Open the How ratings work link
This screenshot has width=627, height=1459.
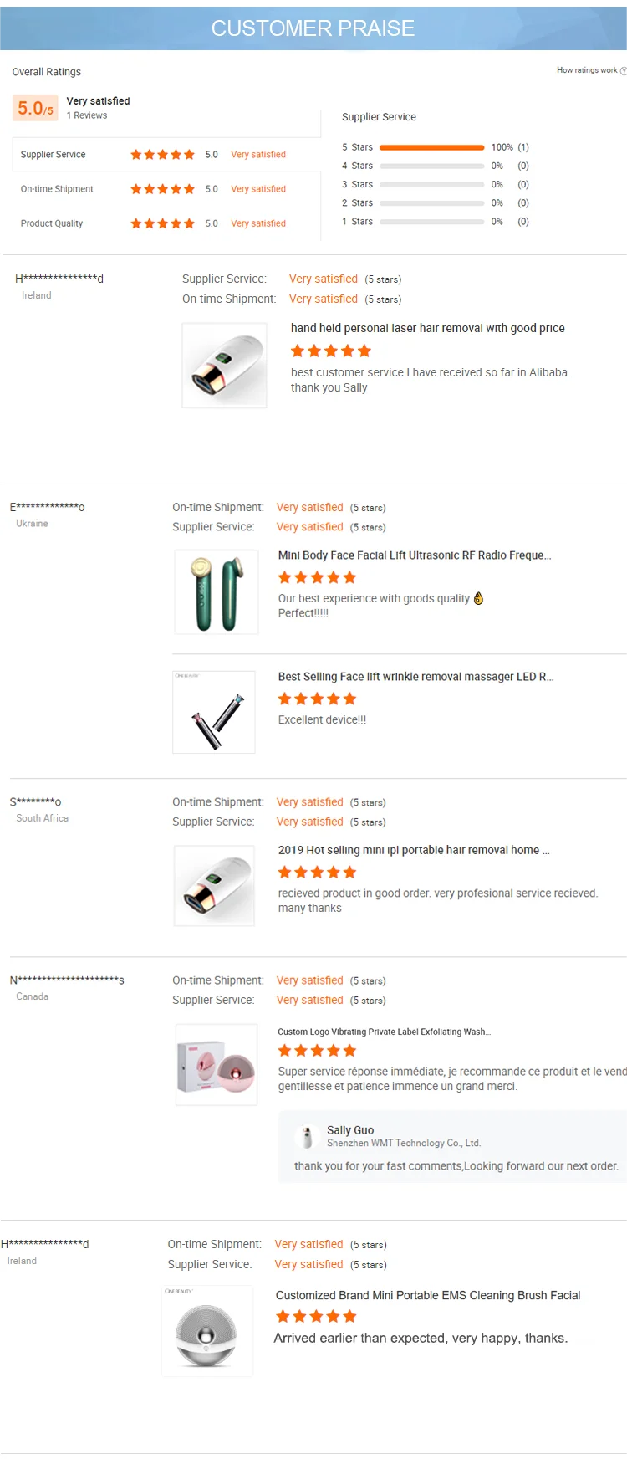point(587,70)
